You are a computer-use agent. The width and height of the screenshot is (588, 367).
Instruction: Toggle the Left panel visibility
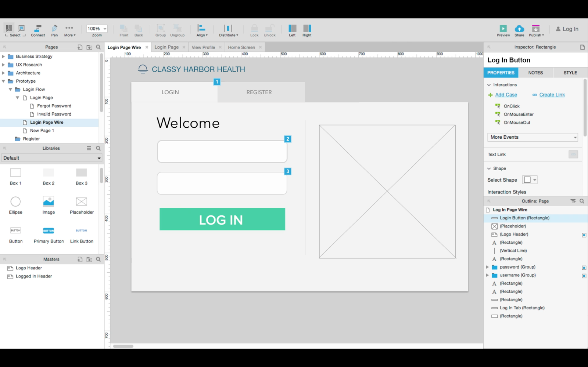click(292, 29)
